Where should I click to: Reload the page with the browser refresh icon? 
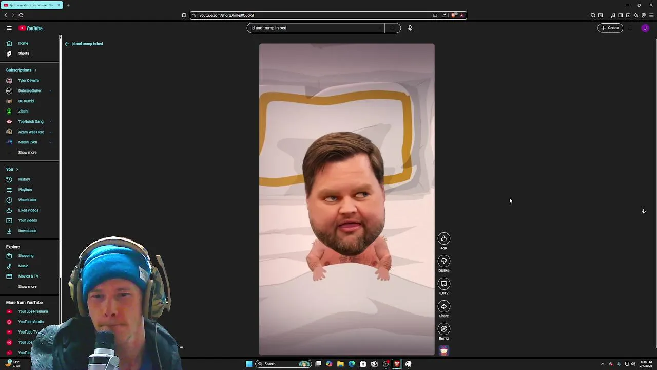(x=21, y=15)
